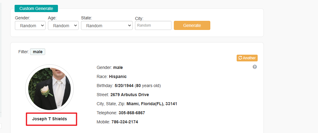Viewport: 318px width, 133px height.
Task: Click the Race value Hispanic
Action: tap(118, 76)
